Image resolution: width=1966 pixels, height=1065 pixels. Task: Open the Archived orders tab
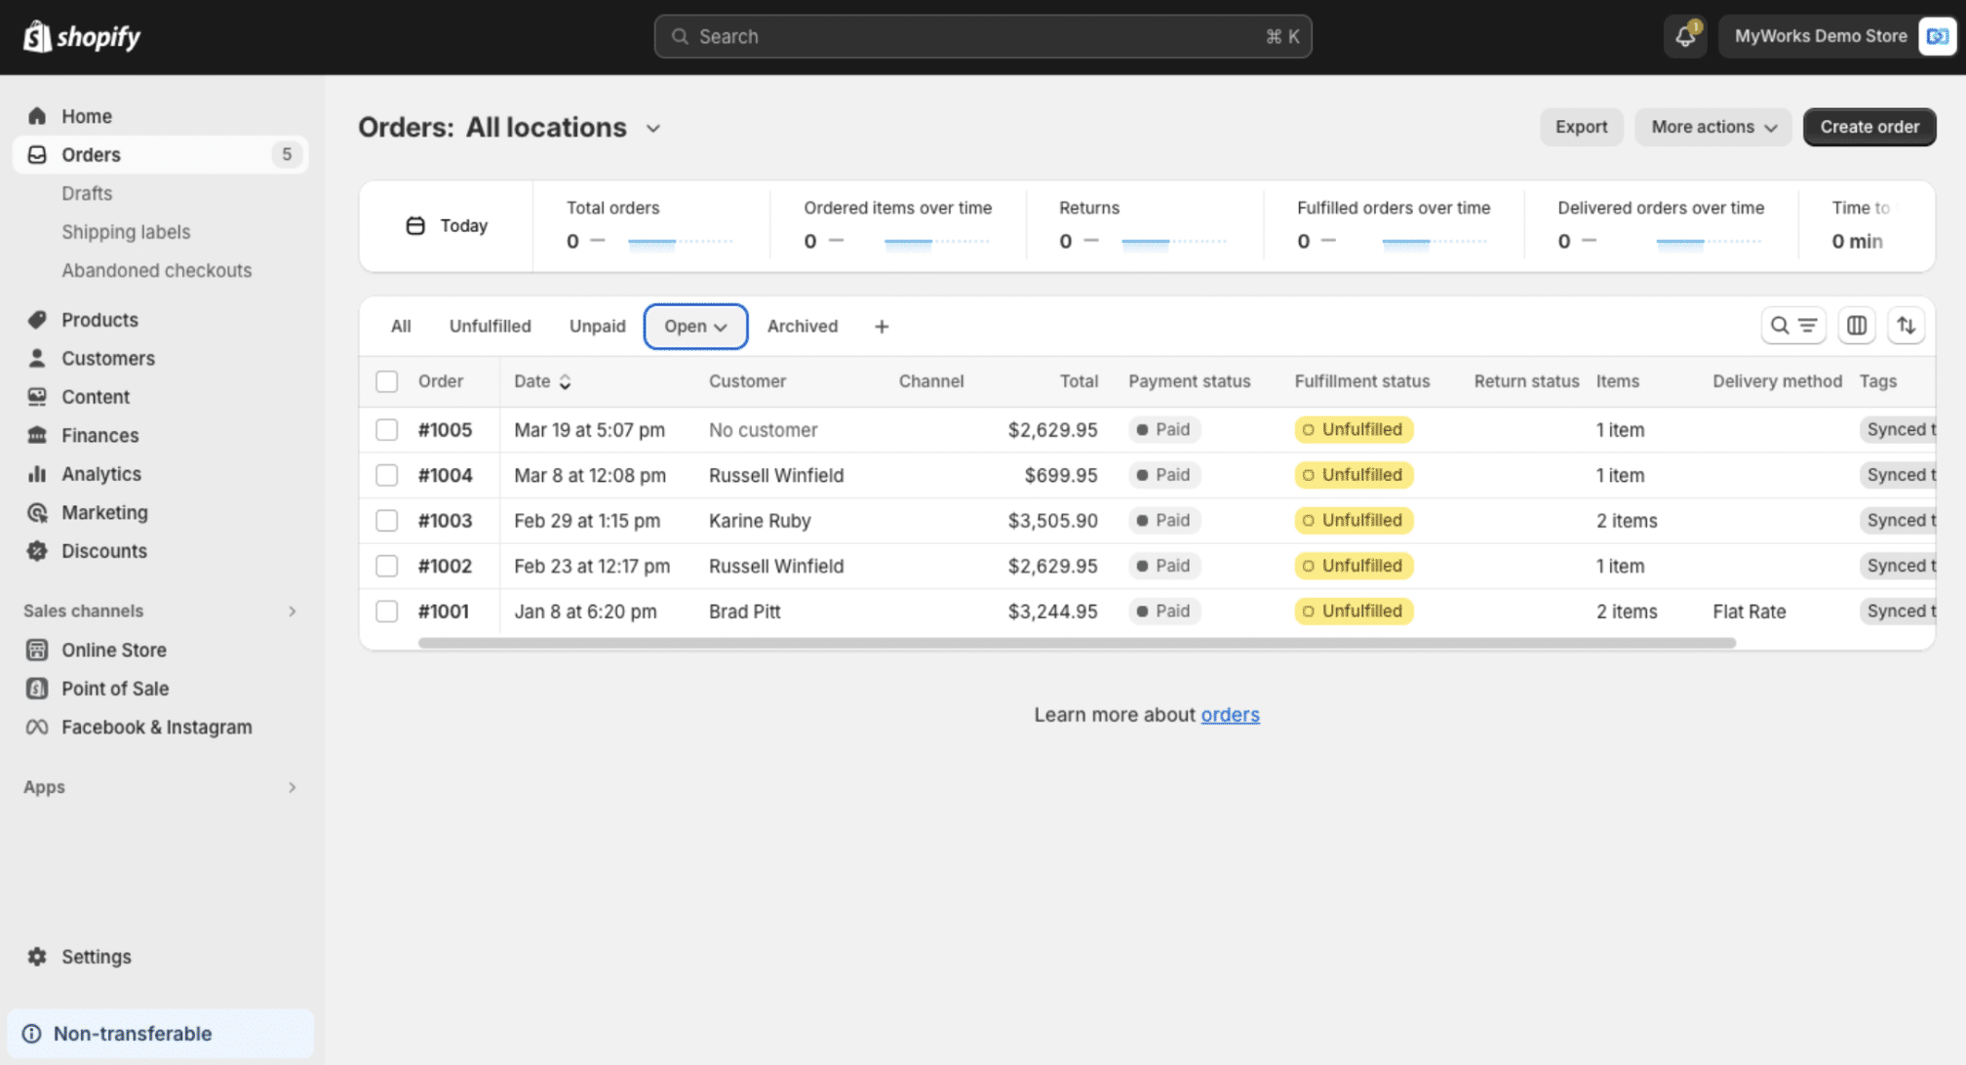click(802, 326)
